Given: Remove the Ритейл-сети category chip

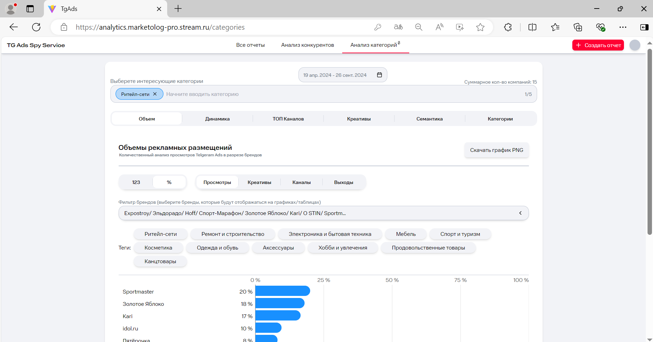Looking at the screenshot, I should (x=155, y=94).
